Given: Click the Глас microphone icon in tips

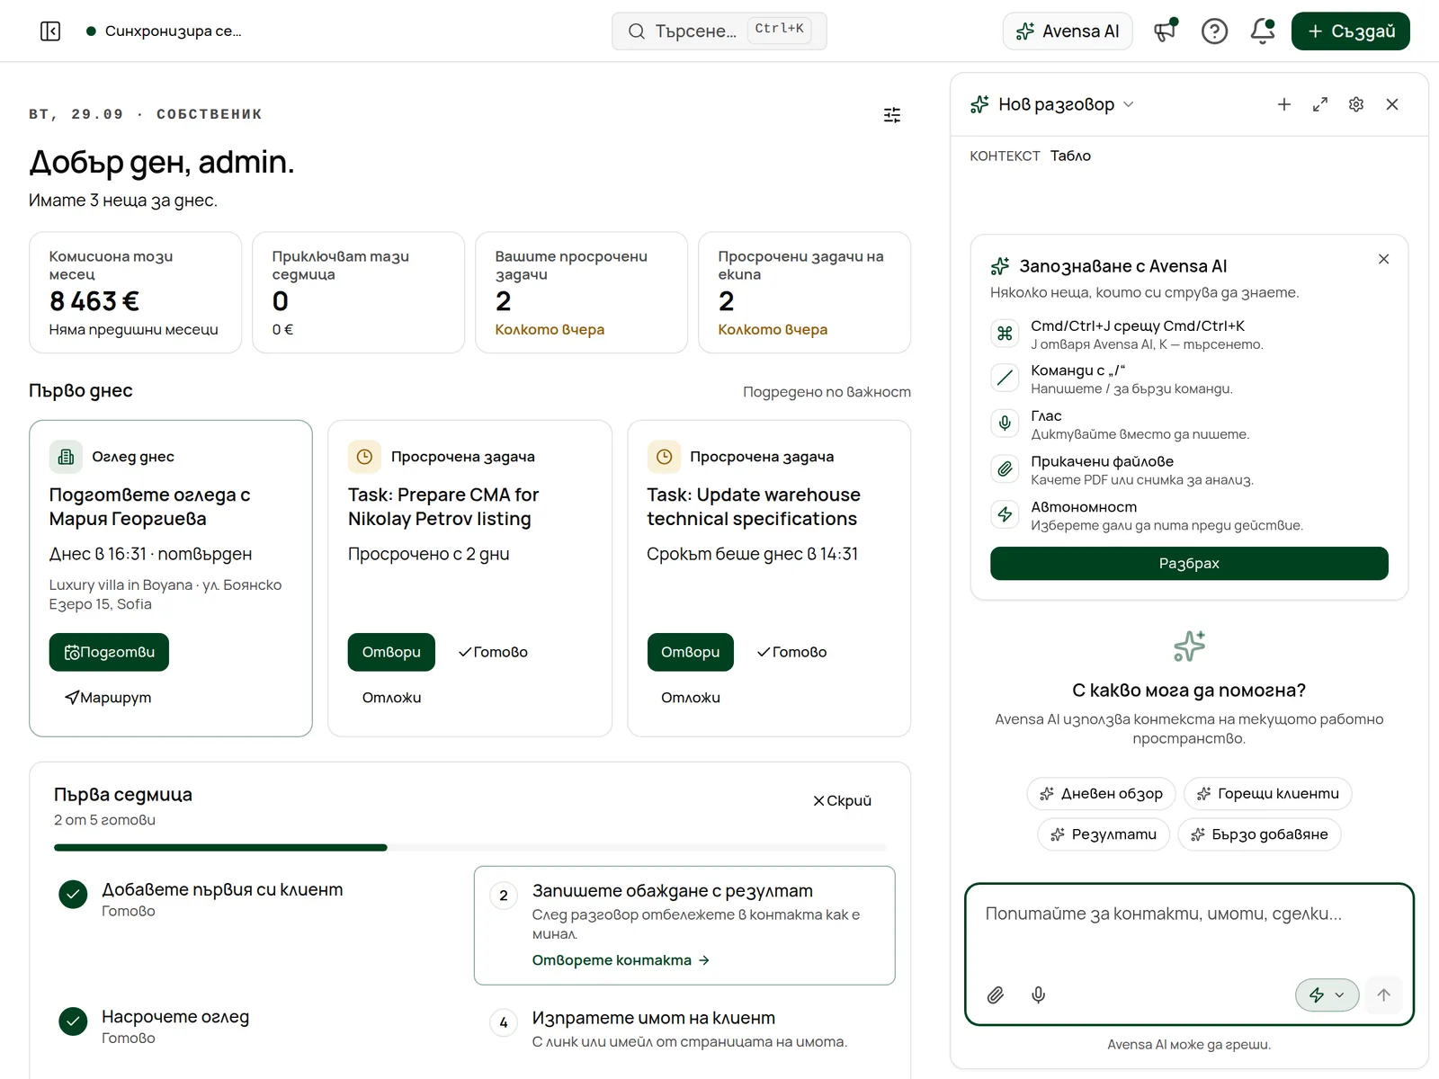Looking at the screenshot, I should point(1005,424).
